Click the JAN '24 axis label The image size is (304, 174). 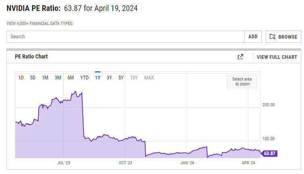pos(187,163)
